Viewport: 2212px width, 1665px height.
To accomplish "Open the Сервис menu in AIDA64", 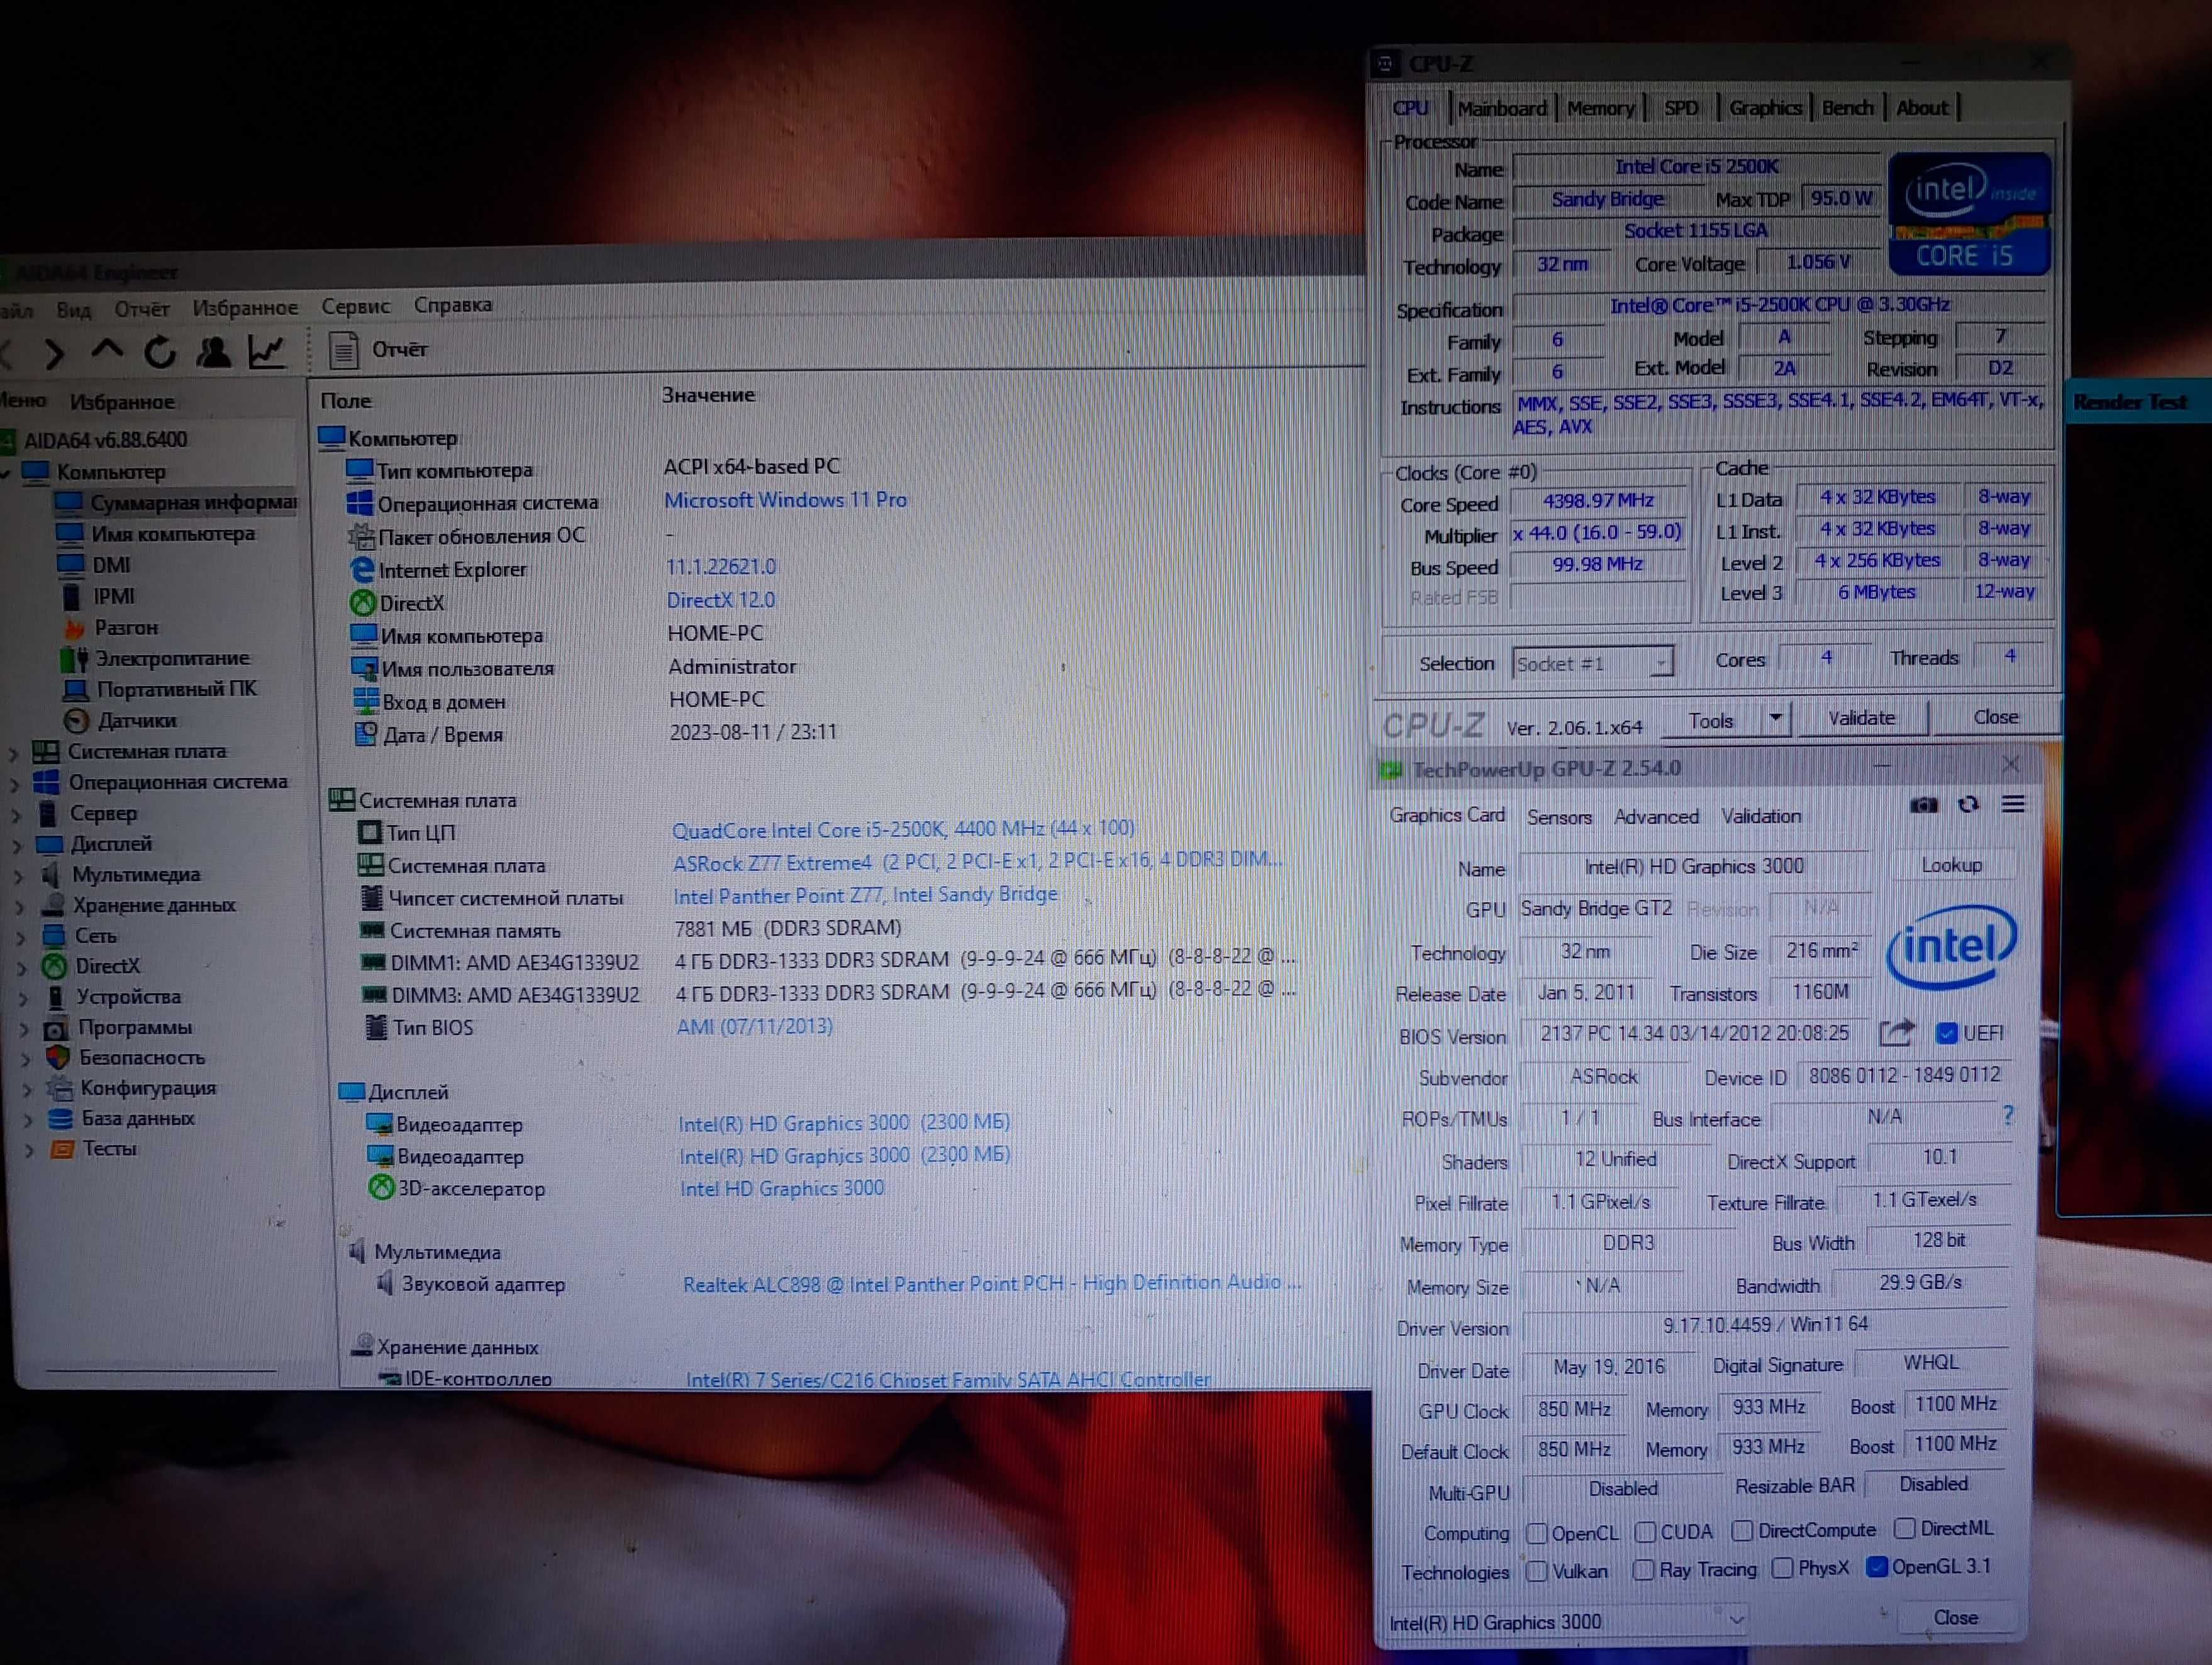I will 355,306.
